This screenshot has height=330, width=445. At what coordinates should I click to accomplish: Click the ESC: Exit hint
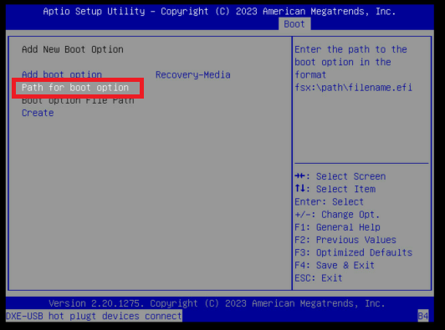coord(319,278)
